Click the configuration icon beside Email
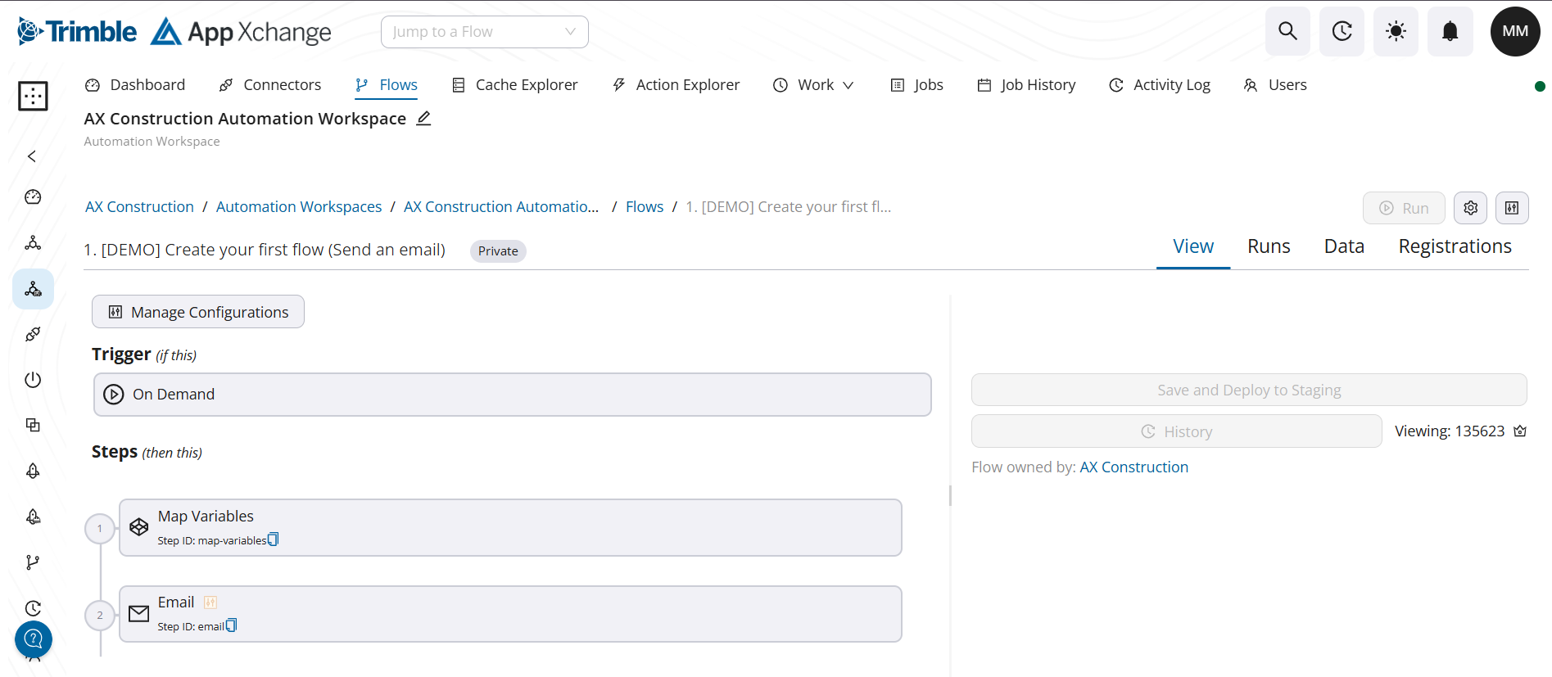1552x677 pixels. [x=210, y=603]
